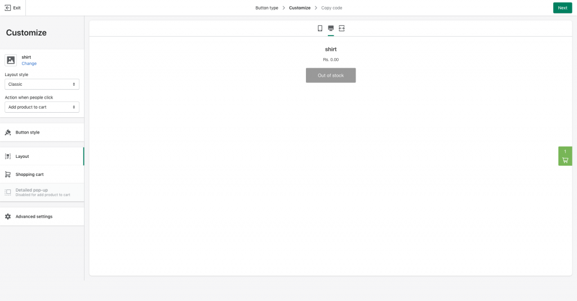Select the Customize breadcrumb step
This screenshot has width=577, height=301.
[300, 8]
